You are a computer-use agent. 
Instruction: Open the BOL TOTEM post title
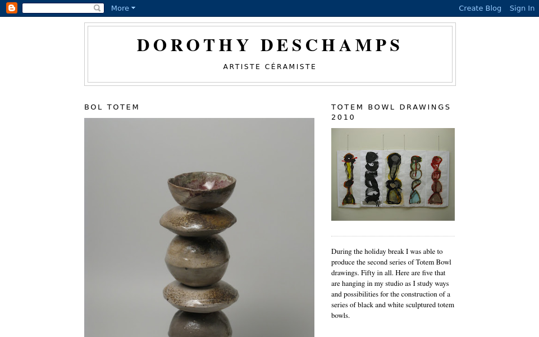coord(112,107)
